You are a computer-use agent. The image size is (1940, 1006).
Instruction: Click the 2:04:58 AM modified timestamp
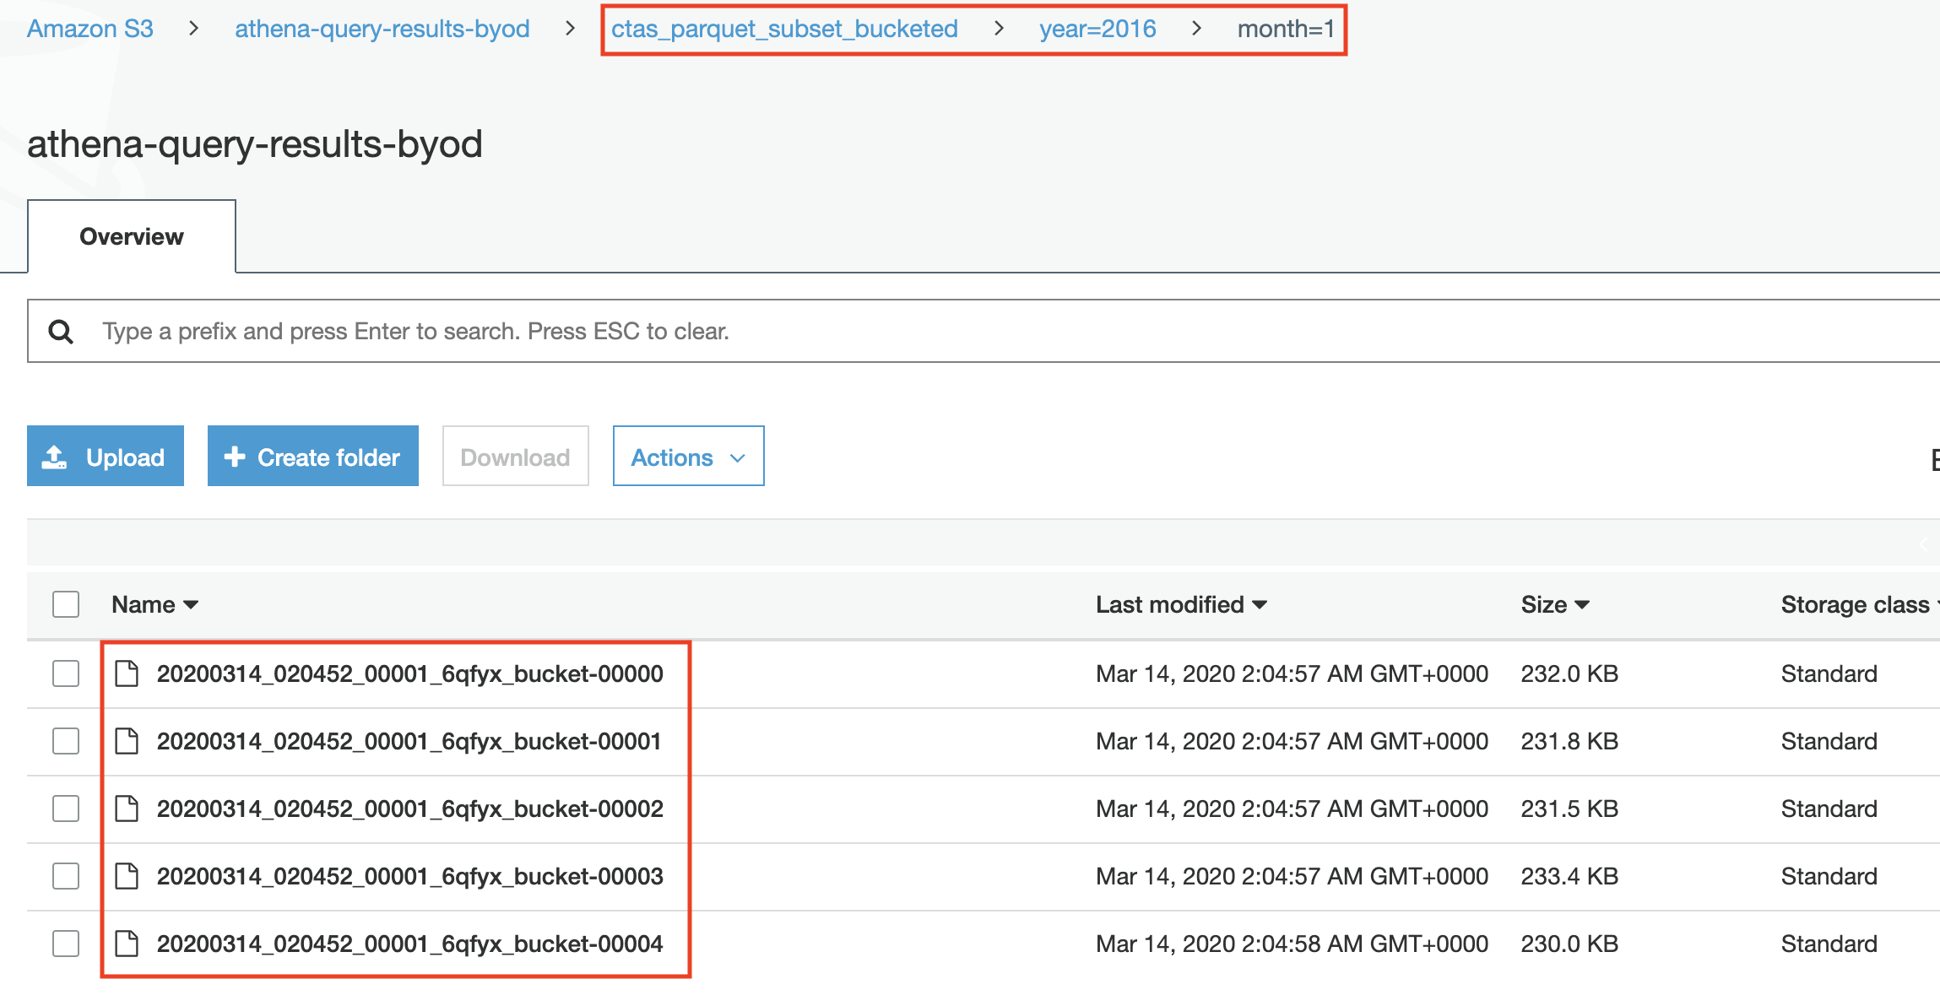click(1292, 944)
